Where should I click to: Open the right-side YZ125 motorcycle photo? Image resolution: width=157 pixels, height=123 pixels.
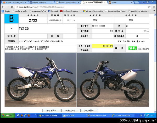click(113, 80)
